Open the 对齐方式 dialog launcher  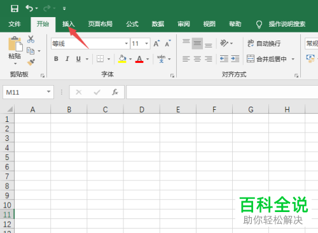tap(296, 76)
